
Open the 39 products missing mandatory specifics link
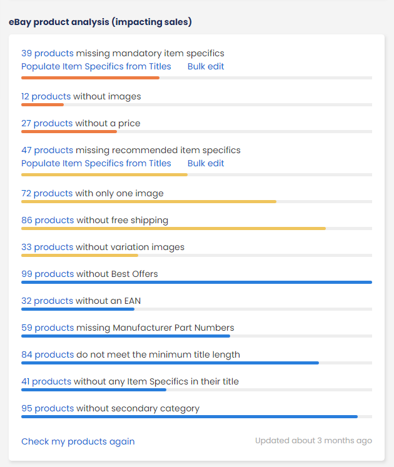pyautogui.click(x=48, y=53)
